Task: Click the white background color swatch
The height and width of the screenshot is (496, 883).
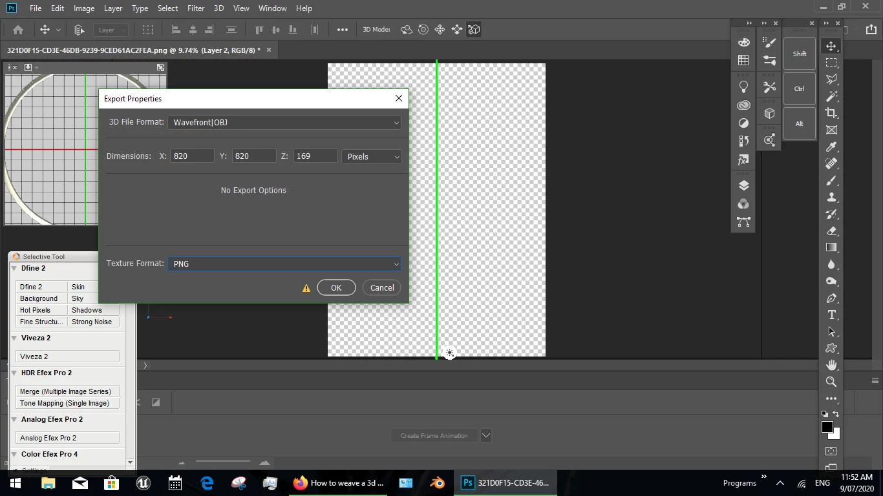Action: click(x=836, y=435)
